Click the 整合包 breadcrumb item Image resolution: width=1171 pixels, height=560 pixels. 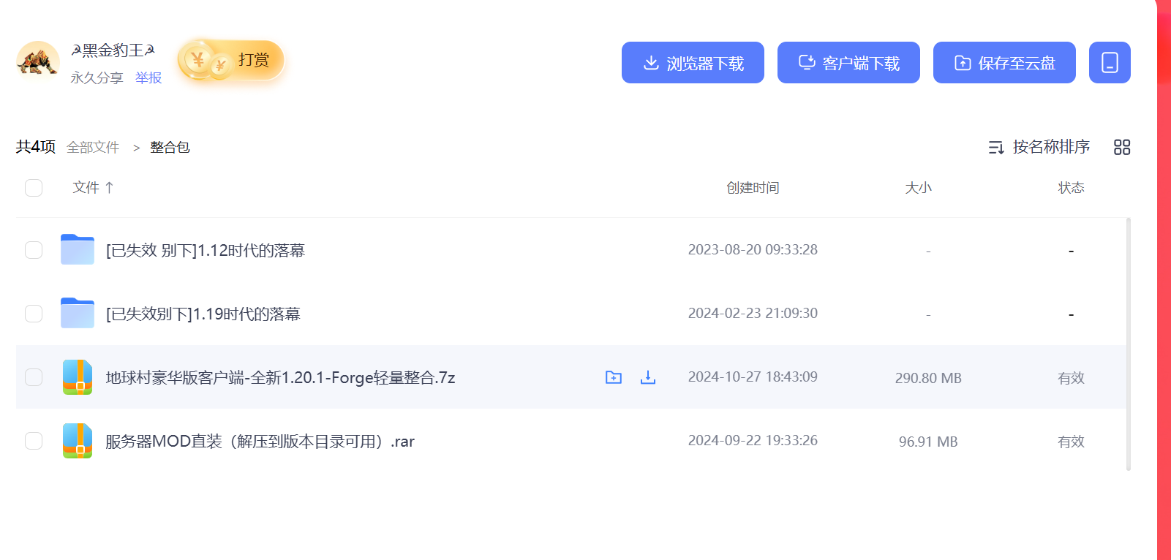click(170, 148)
